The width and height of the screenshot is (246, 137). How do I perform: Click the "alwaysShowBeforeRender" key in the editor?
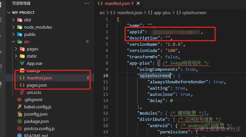[178, 82]
